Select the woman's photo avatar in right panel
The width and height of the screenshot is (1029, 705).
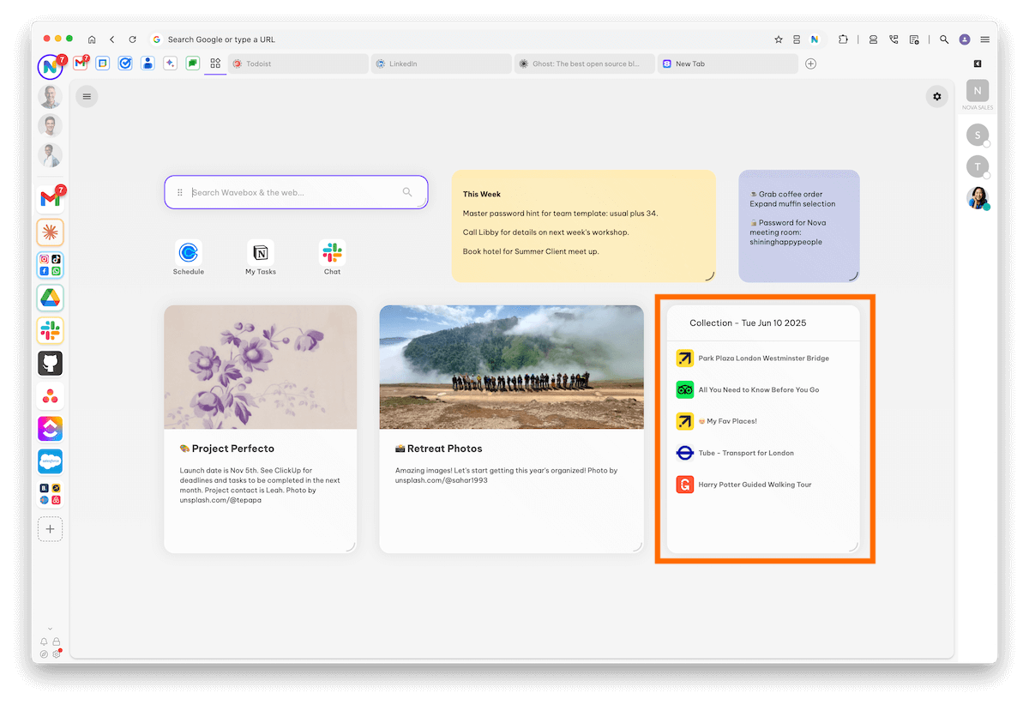[978, 198]
